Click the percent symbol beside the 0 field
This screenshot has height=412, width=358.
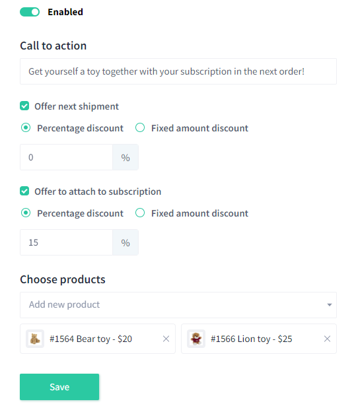125,157
